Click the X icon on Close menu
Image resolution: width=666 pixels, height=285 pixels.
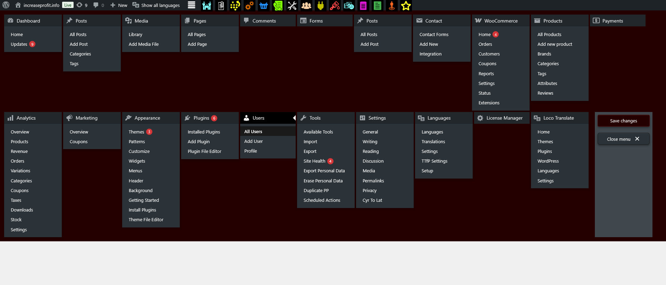[637, 139]
